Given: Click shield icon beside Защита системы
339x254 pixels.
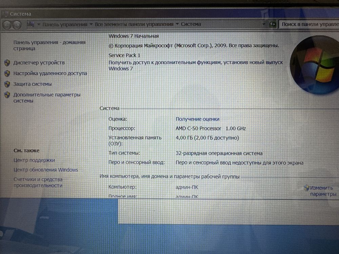Looking at the screenshot, I should (x=7, y=84).
